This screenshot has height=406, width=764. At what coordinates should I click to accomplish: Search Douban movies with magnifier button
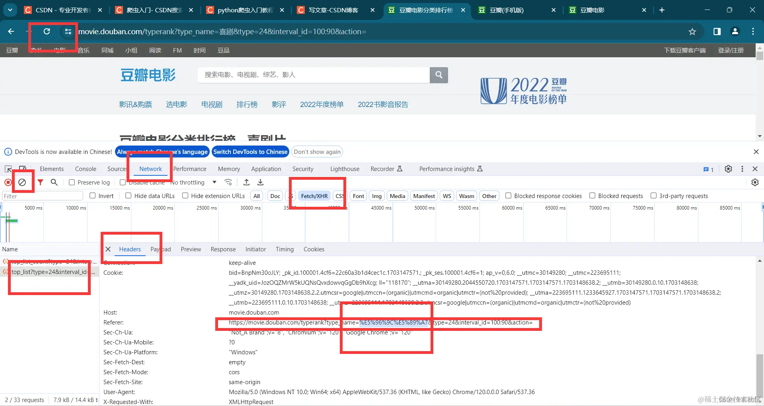tap(439, 75)
